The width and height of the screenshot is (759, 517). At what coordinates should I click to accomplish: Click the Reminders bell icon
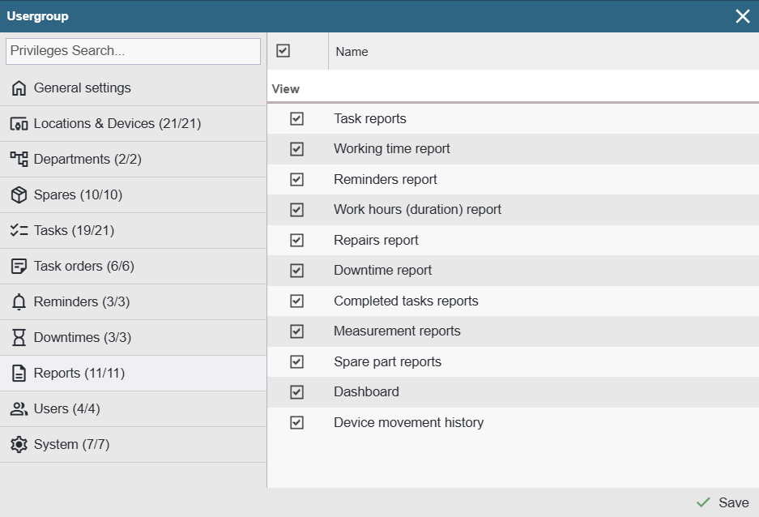click(x=19, y=302)
